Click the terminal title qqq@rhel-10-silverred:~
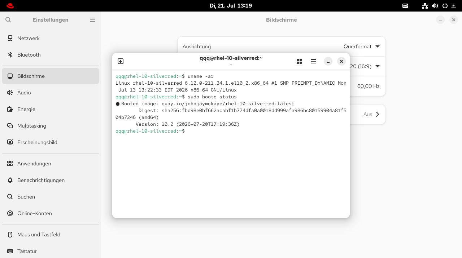Image resolution: width=462 pixels, height=258 pixels. point(231,58)
